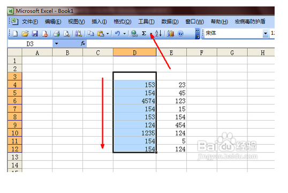Click cell containing 4574
This screenshot has width=288, height=193.
point(135,100)
